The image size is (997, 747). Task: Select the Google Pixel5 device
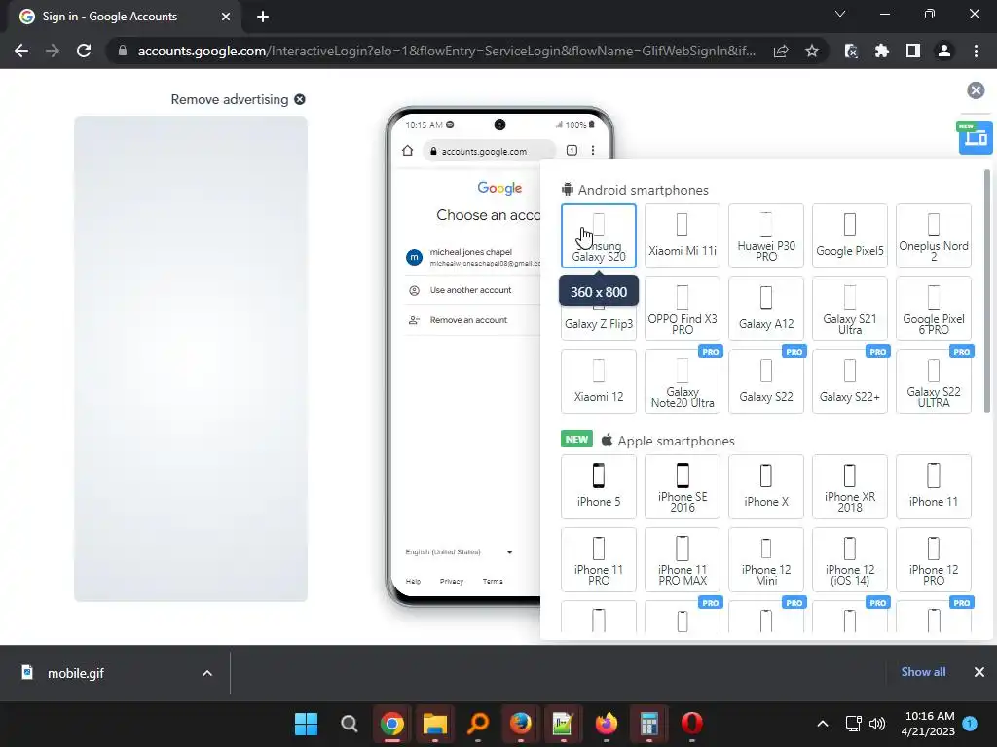tap(849, 235)
